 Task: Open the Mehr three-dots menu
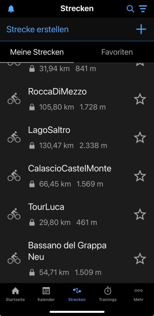[138, 294]
